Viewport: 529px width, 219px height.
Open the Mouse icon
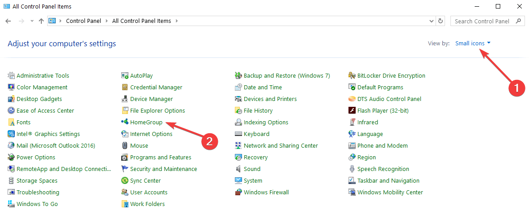click(125, 145)
